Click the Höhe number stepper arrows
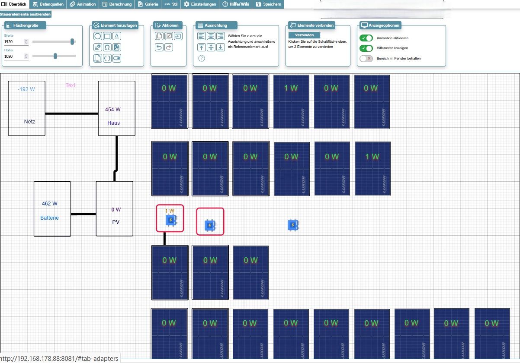 click(26, 56)
